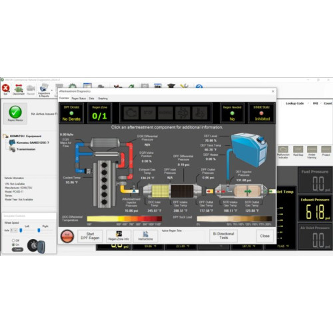Click the Active Regen Time field
The height and width of the screenshot is (333, 333).
182,236
